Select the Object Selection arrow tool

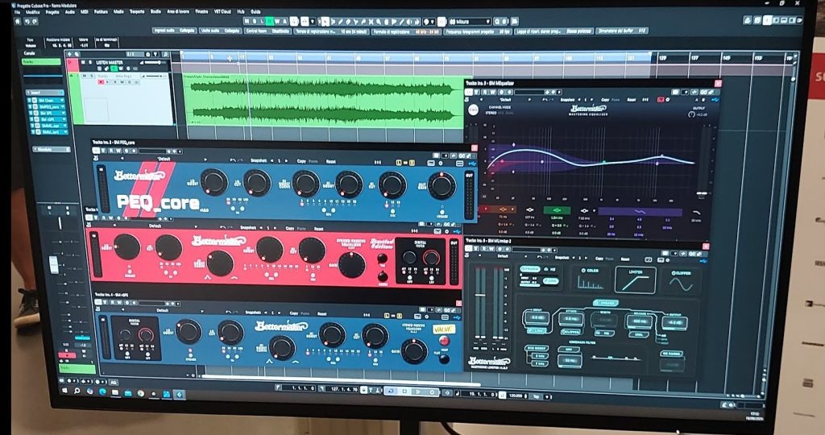click(325, 22)
